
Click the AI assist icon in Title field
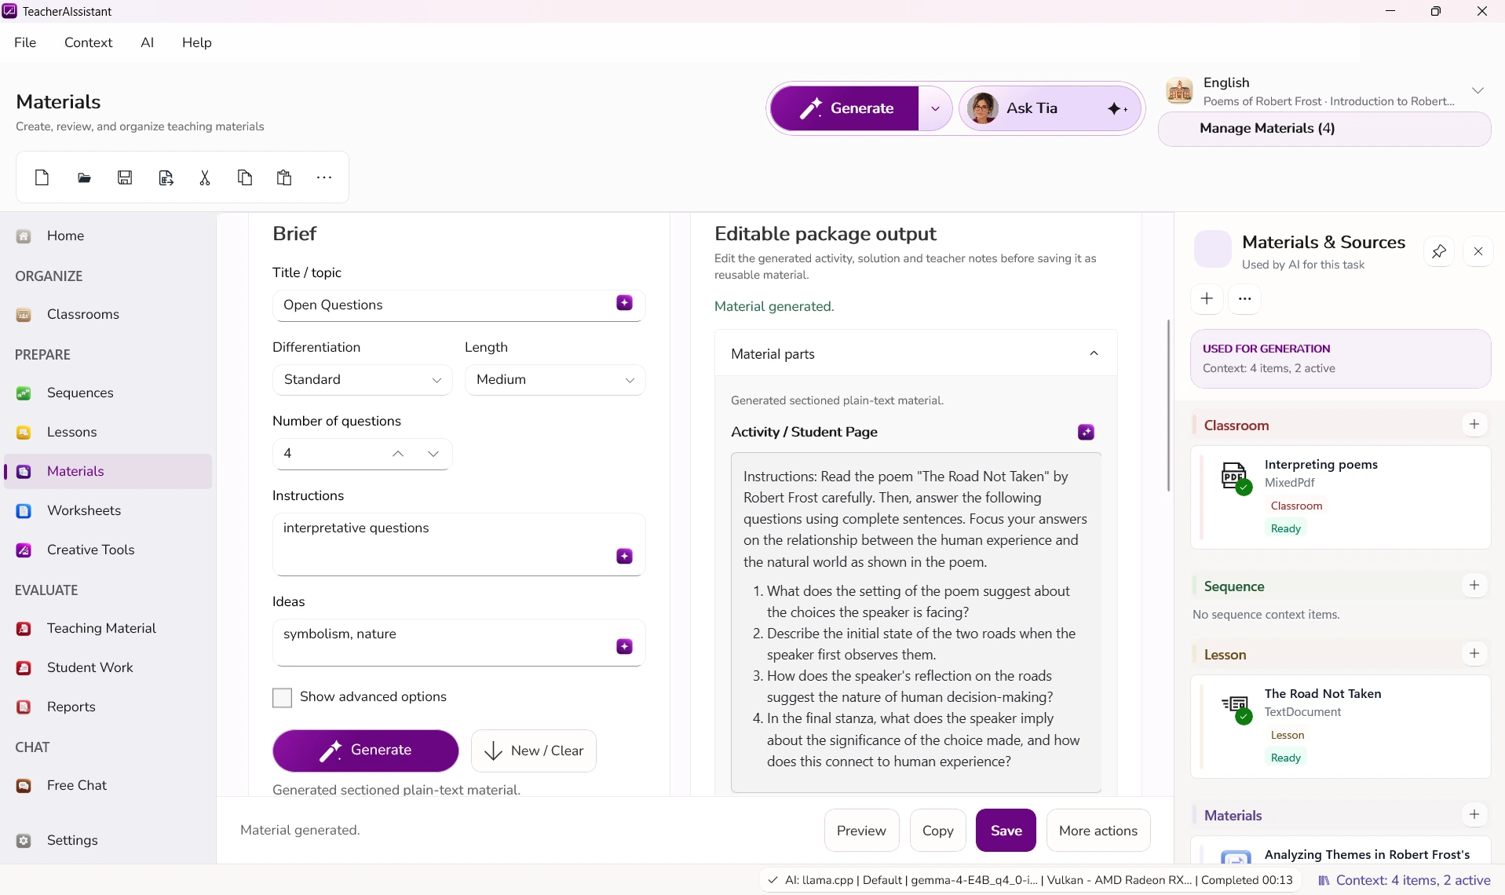(x=624, y=303)
